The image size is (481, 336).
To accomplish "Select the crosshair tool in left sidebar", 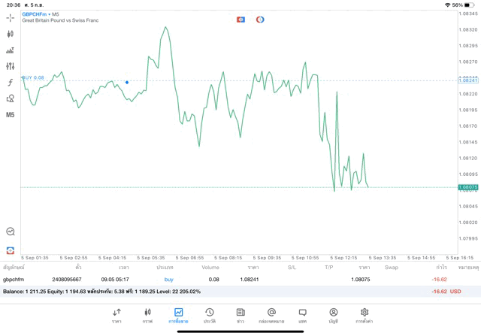I will click(x=10, y=17).
